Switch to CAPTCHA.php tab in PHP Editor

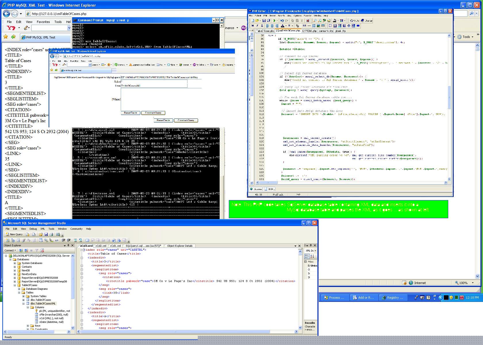click(x=309, y=31)
